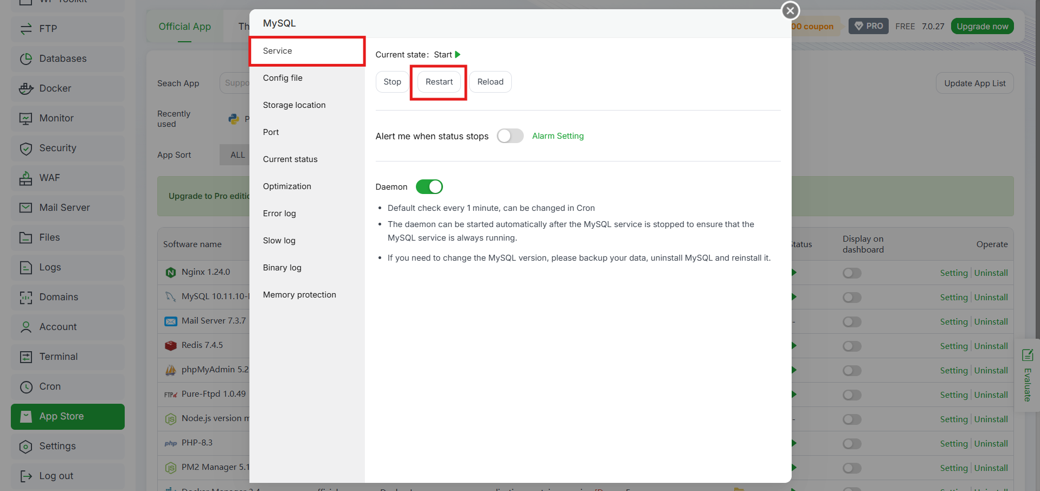Image resolution: width=1040 pixels, height=491 pixels.
Task: Open the Account person icon
Action: point(26,327)
